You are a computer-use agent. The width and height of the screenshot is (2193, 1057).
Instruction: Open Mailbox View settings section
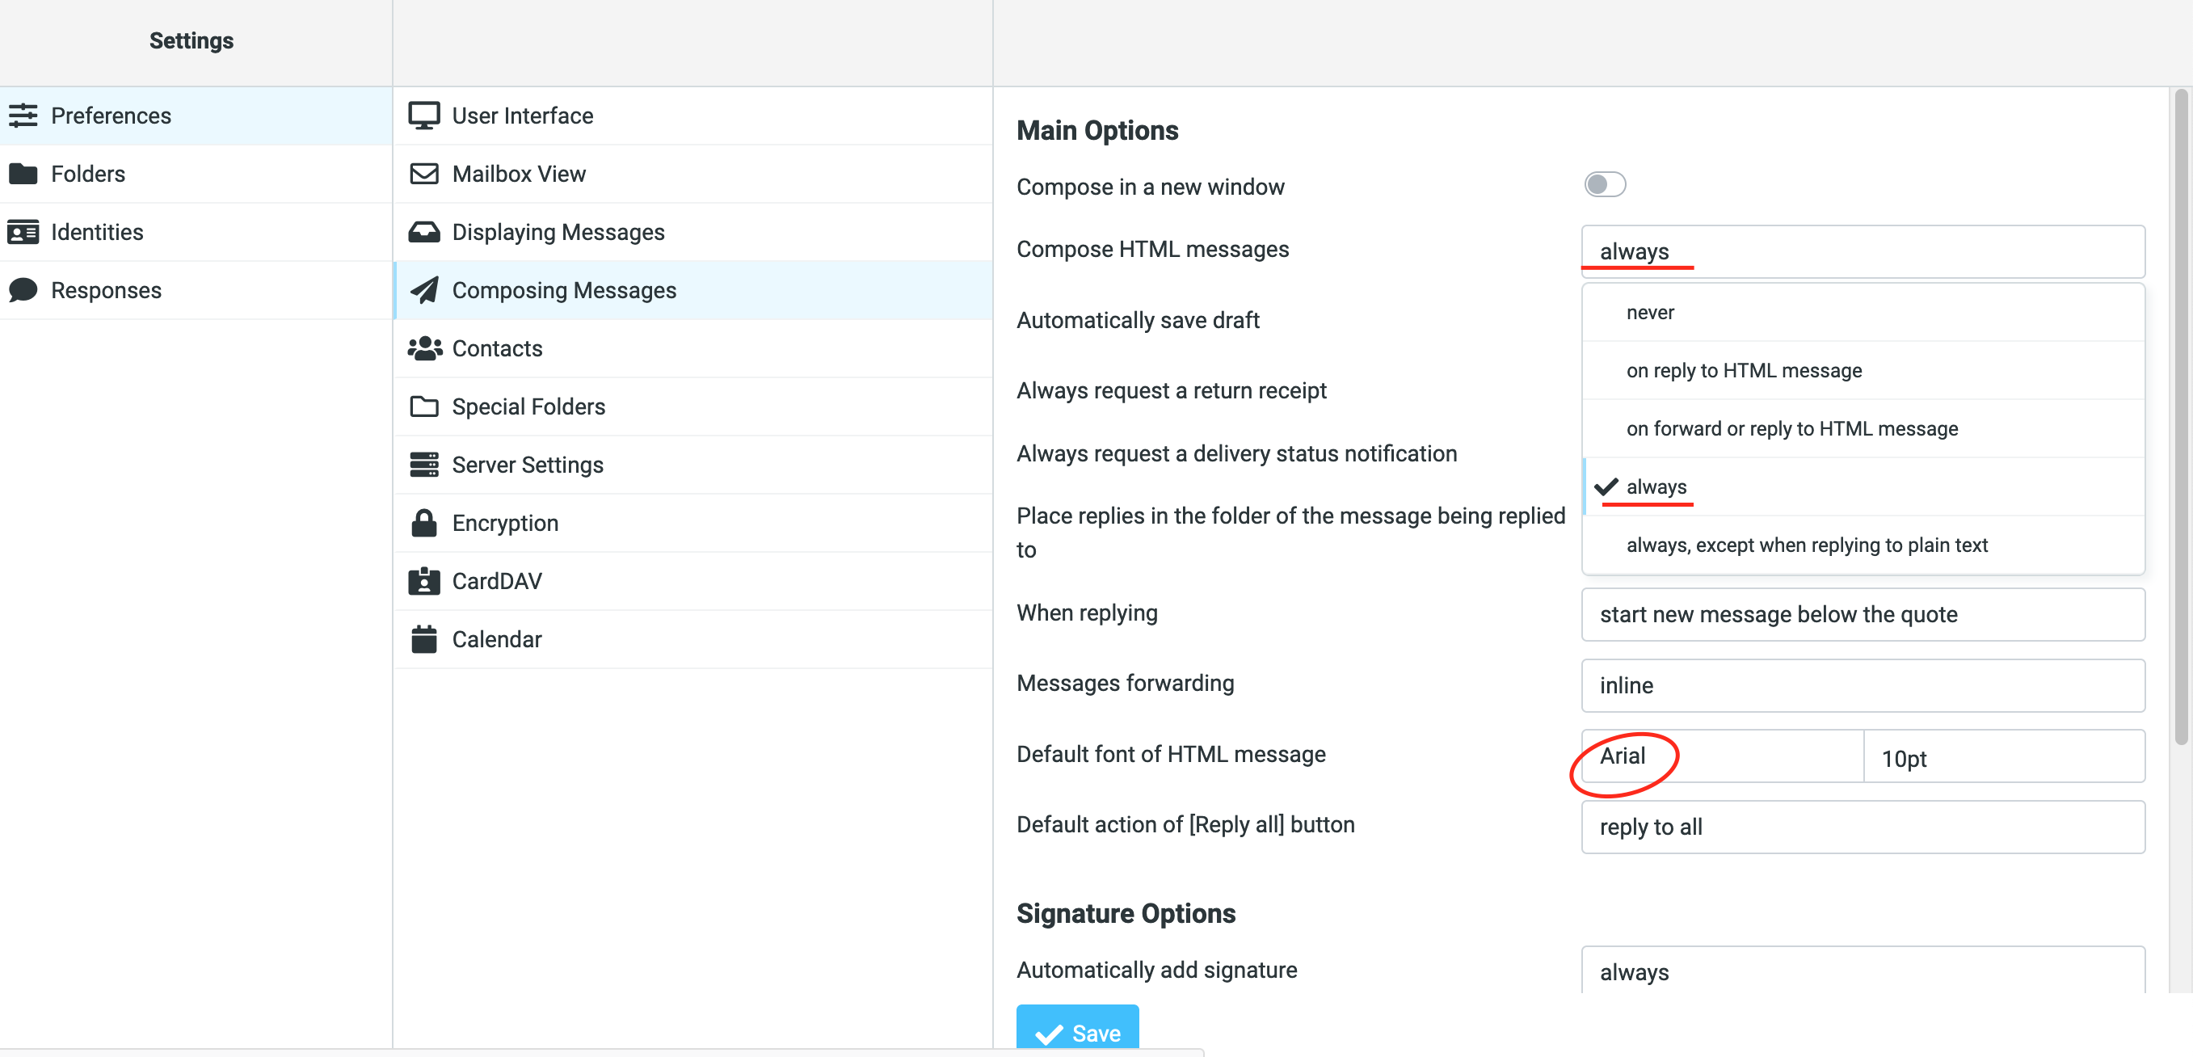[519, 174]
